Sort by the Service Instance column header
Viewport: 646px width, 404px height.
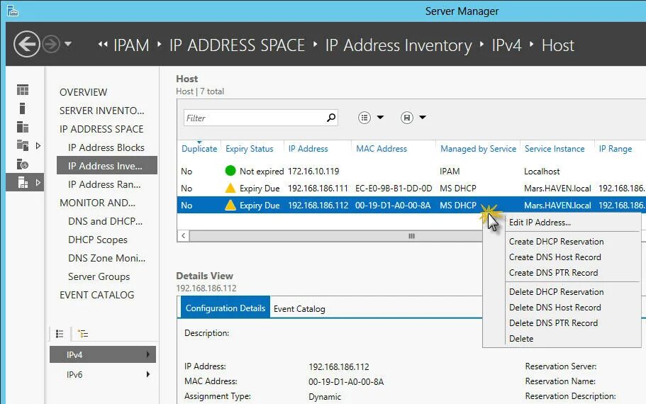point(555,149)
